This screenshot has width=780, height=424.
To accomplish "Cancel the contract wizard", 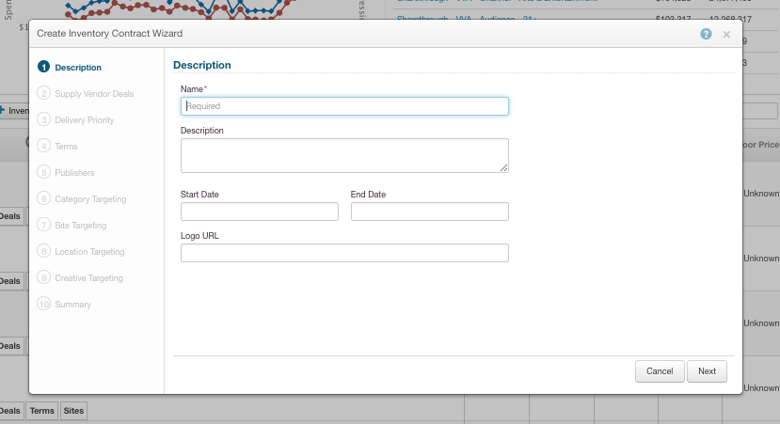I will coord(660,371).
